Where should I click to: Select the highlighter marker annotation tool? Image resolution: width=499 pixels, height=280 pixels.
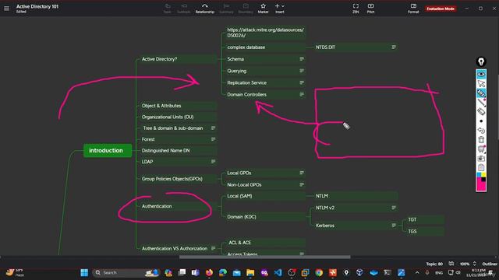[481, 93]
